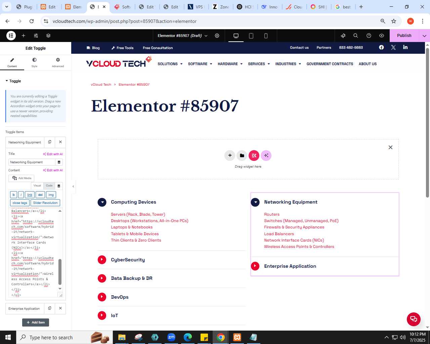
Task: Switch to mobile preview mode
Action: click(x=266, y=36)
